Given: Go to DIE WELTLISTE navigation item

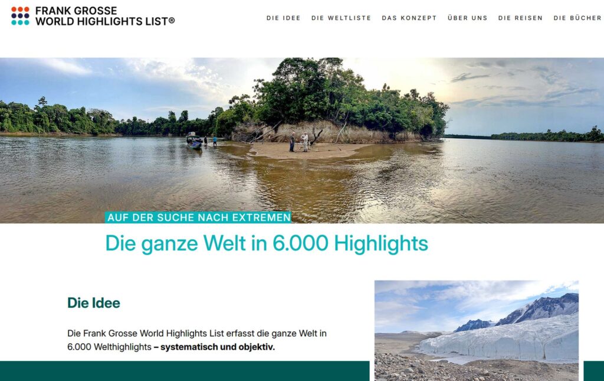Looking at the screenshot, I should tap(342, 18).
